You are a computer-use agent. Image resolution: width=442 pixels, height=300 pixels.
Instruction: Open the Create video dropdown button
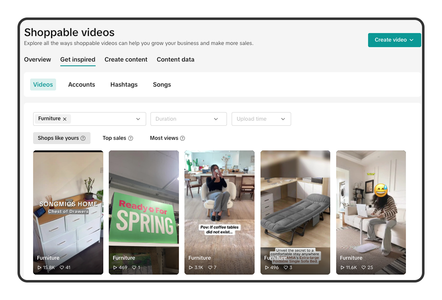tap(394, 40)
